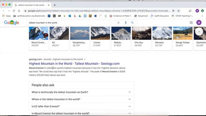The image size is (206, 116).
Task: Reload the page with the refresh icon
Action: (x=14, y=11)
